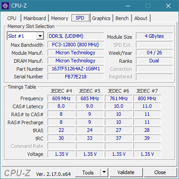Click the tRC value 33
Screen dimensions: 179x179
click(90, 138)
